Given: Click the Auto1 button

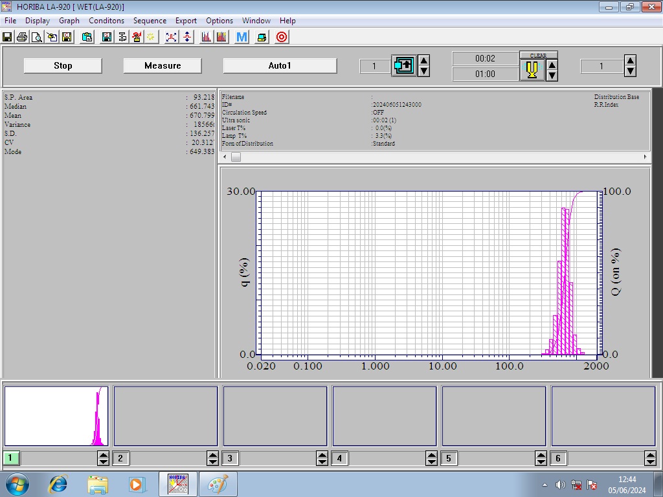Looking at the screenshot, I should [280, 65].
